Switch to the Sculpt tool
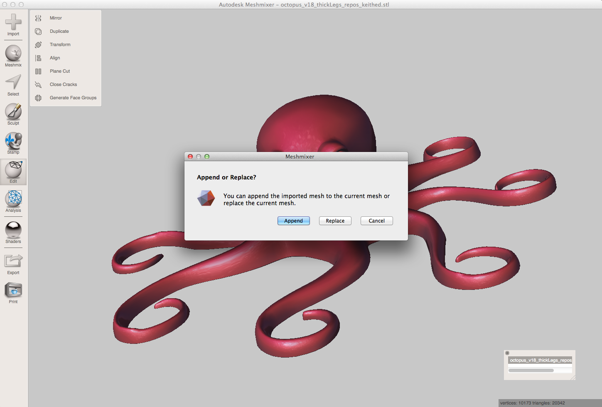602x407 pixels. [x=13, y=113]
